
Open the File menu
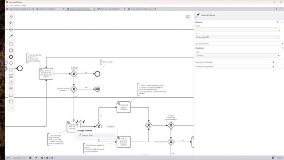(7, 6)
